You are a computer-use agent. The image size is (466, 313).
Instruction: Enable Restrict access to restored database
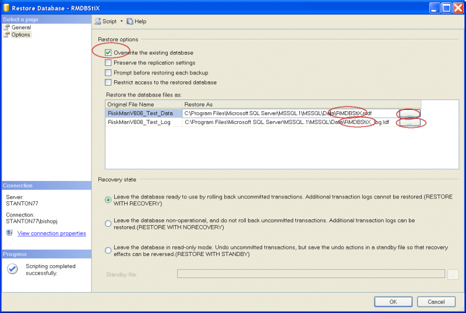click(108, 82)
